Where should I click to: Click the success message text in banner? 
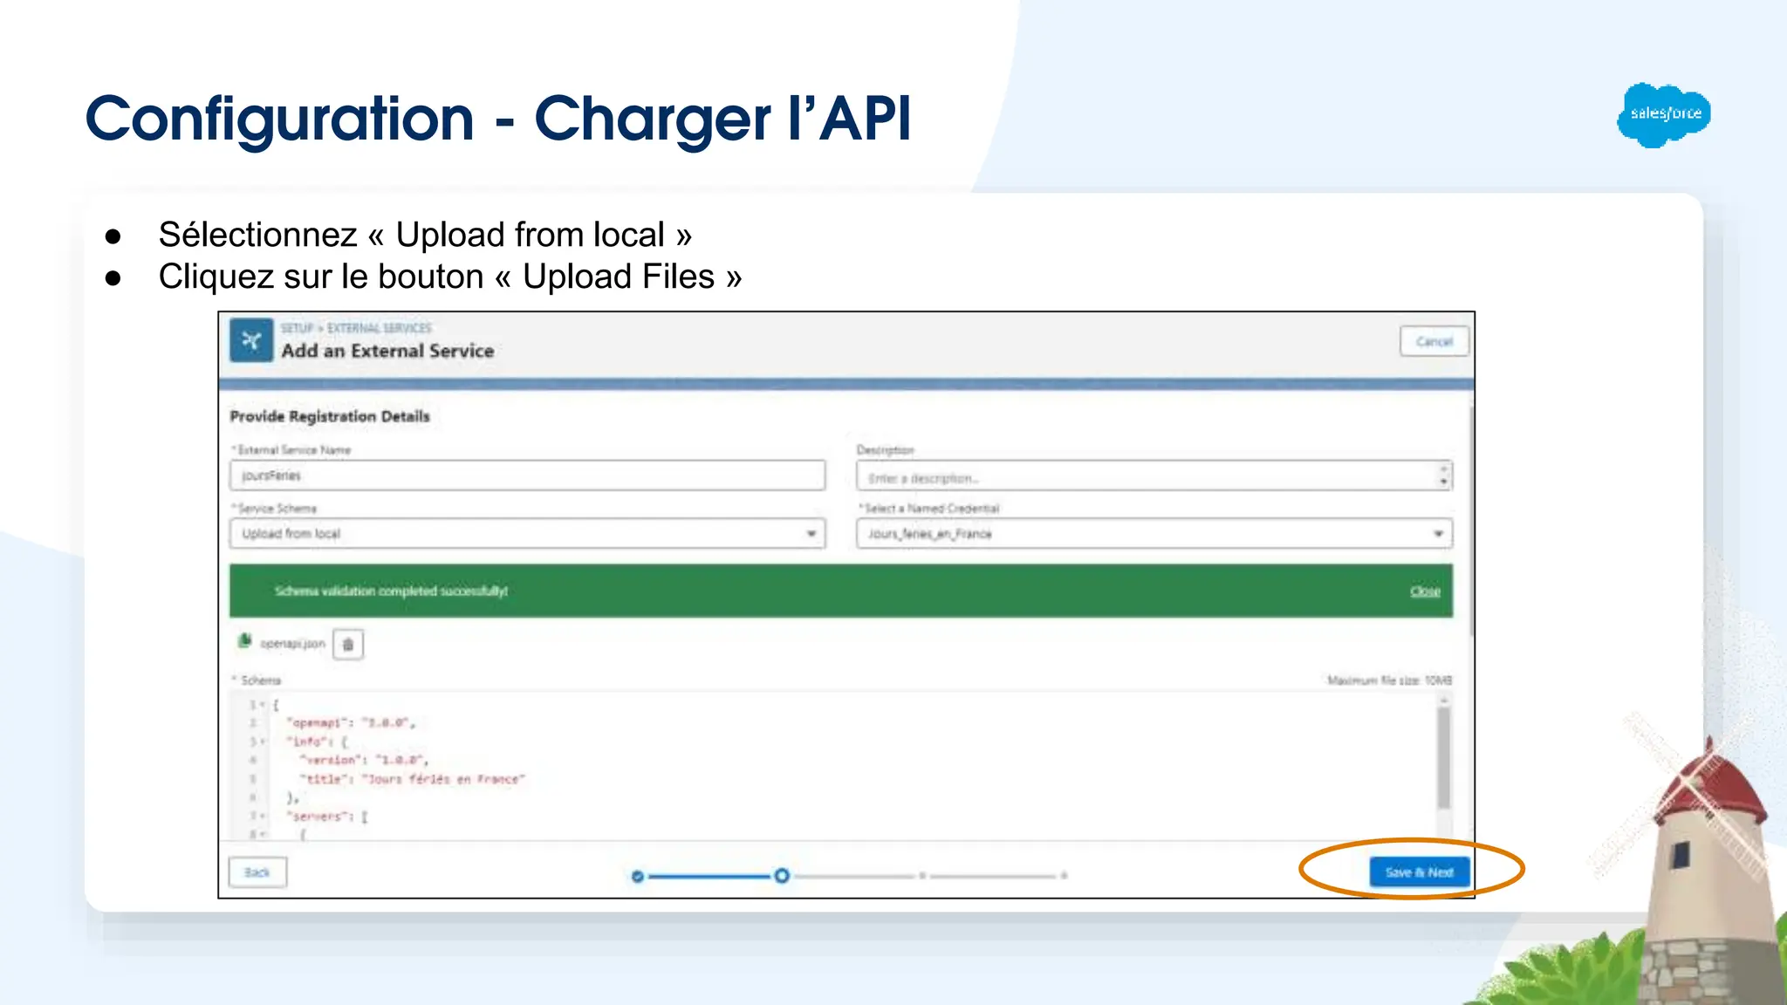click(391, 591)
